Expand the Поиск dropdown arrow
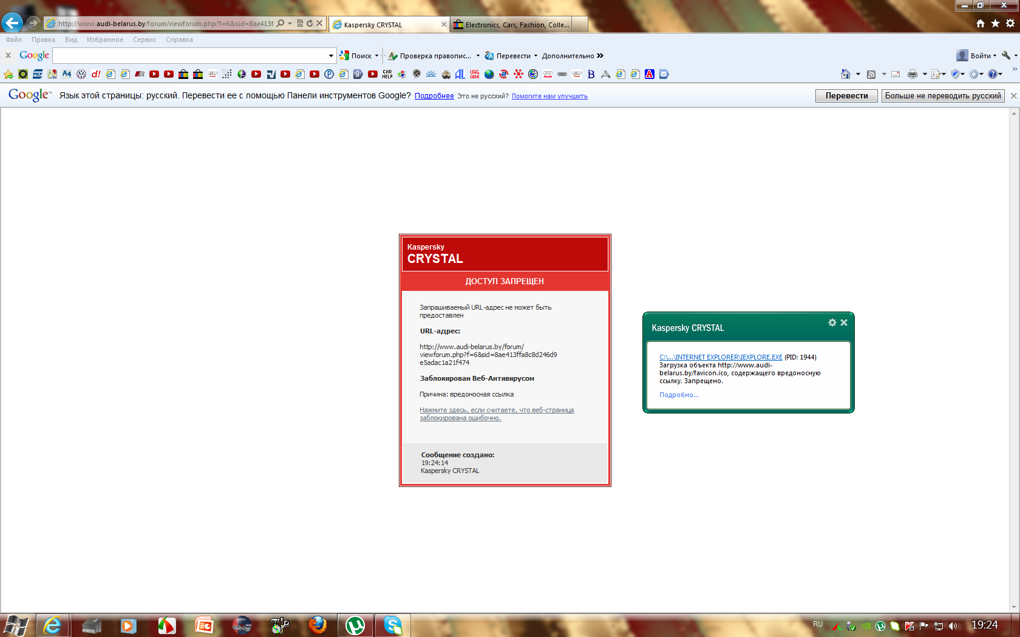Viewport: 1020px width, 637px height. point(377,56)
